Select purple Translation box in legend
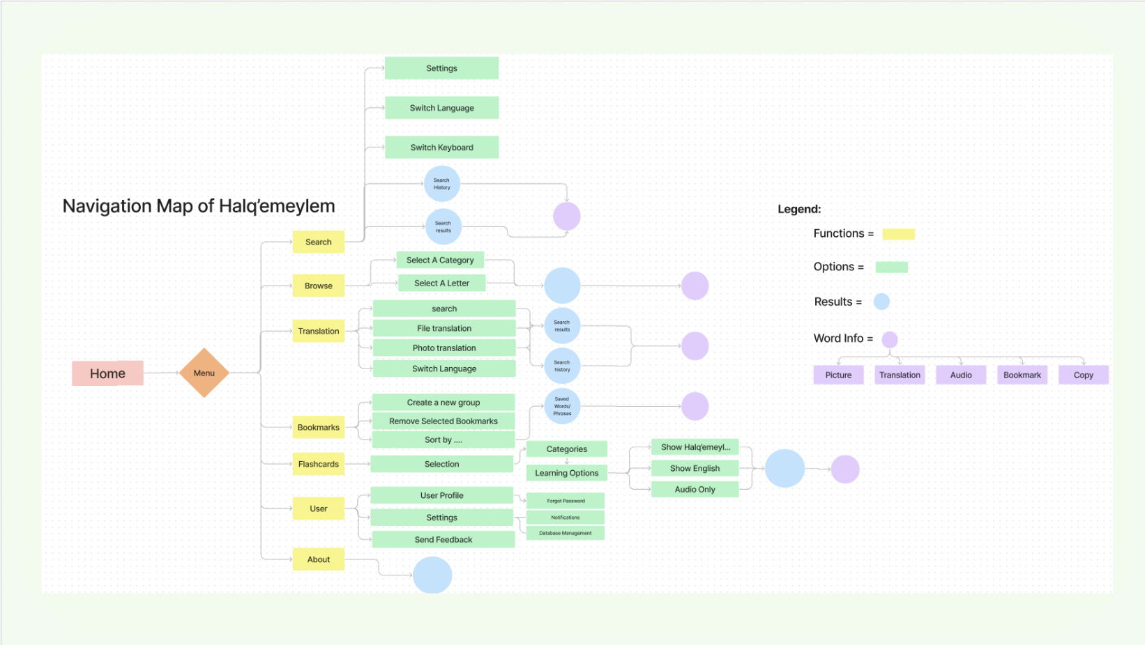The width and height of the screenshot is (1145, 645). pos(900,375)
